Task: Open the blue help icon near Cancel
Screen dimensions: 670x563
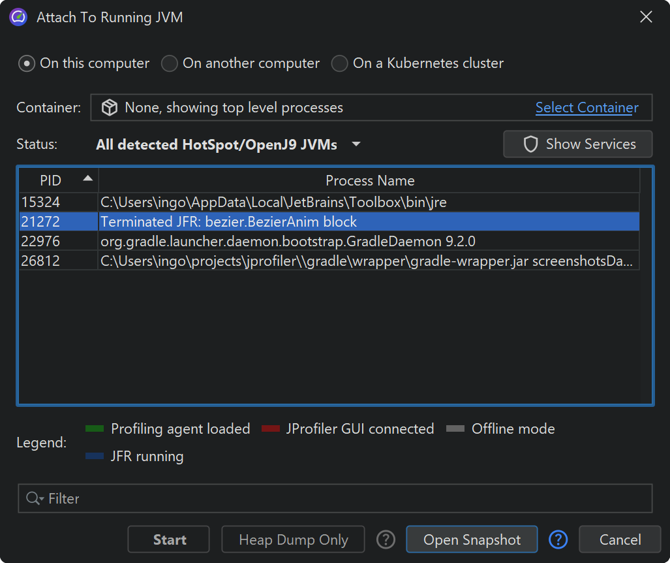Action: click(x=558, y=539)
